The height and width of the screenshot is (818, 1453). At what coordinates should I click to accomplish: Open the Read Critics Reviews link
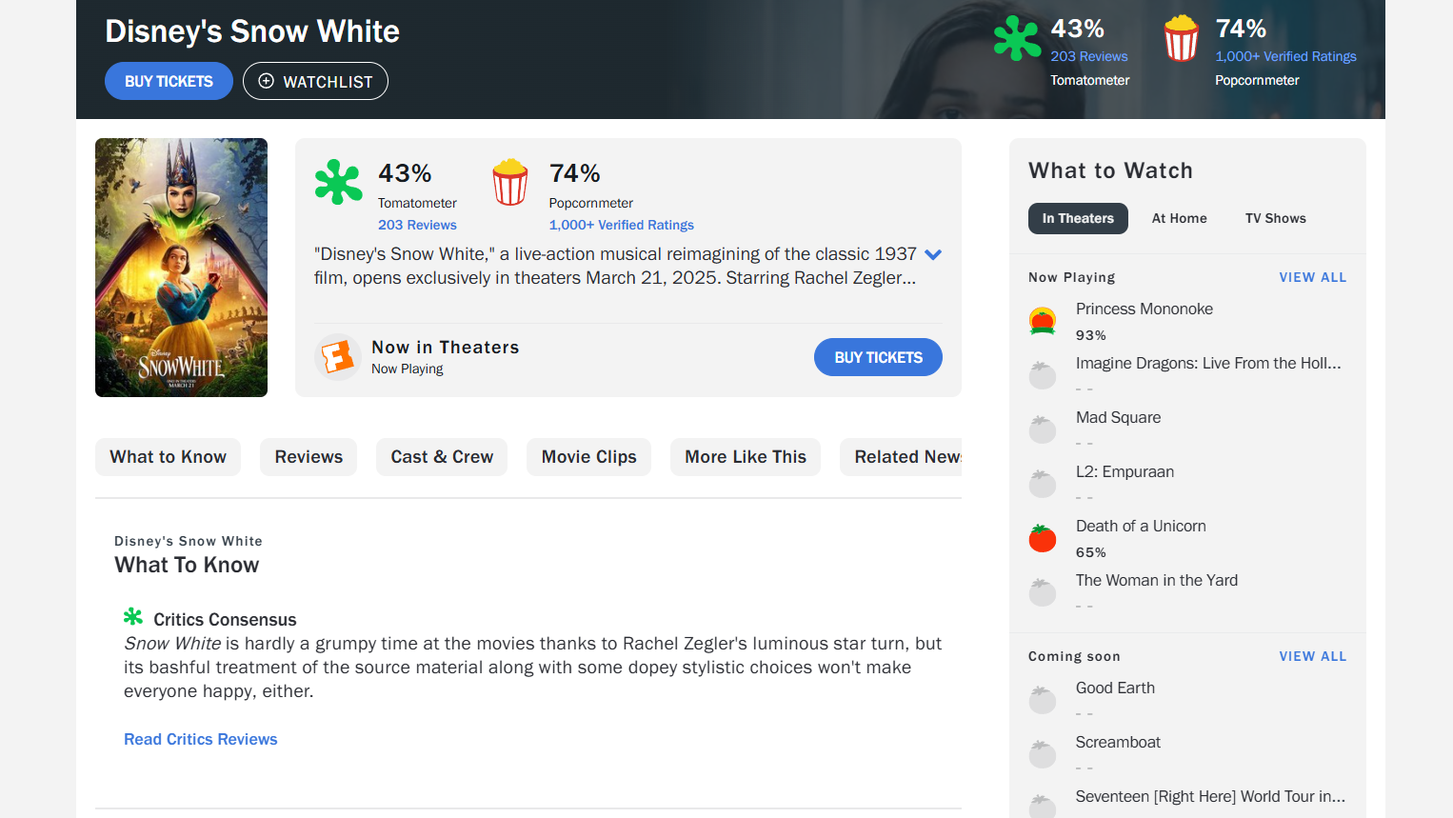click(x=201, y=739)
